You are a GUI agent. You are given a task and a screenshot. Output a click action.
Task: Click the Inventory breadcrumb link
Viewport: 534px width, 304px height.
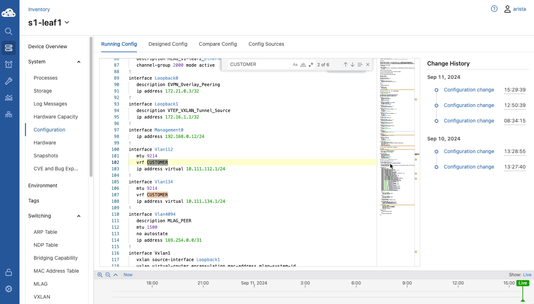[x=39, y=9]
